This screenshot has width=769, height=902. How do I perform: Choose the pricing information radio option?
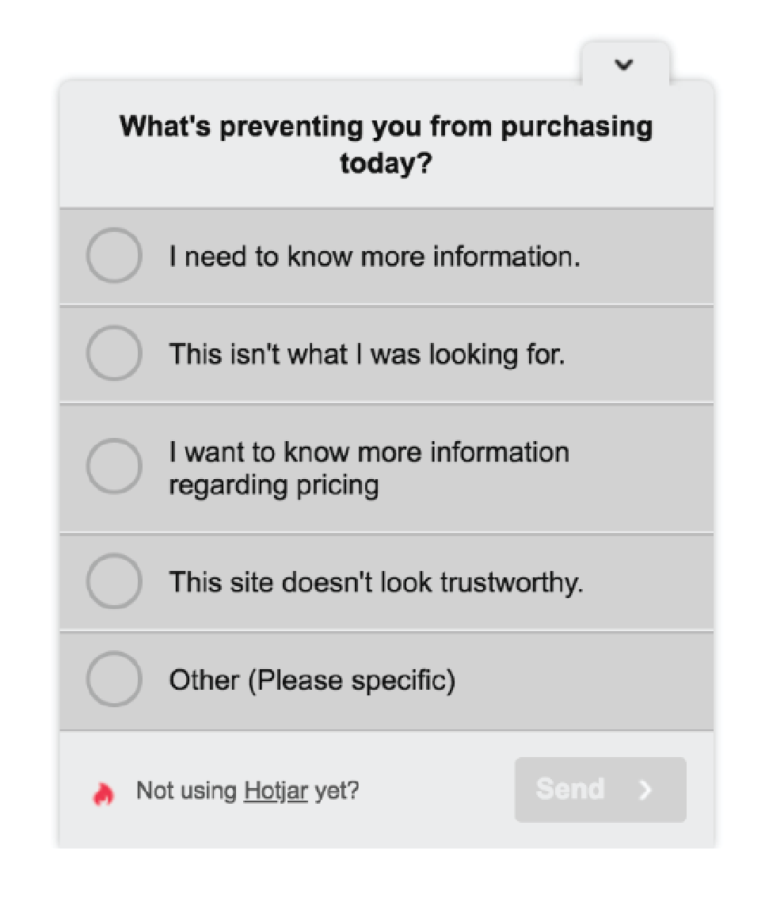coord(115,466)
